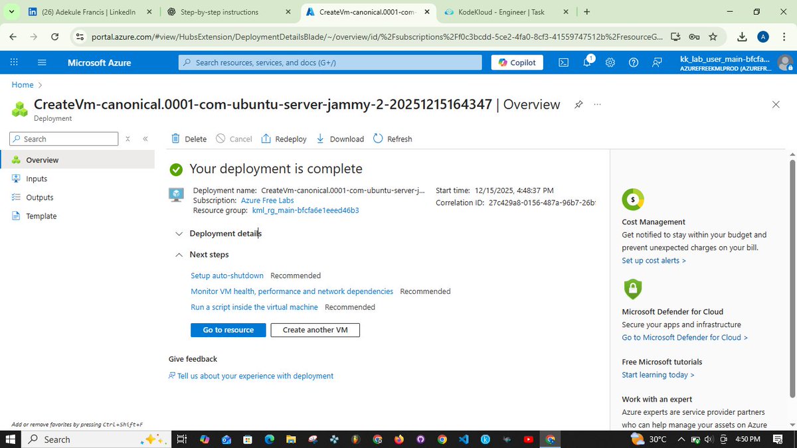The height and width of the screenshot is (448, 797).
Task: Click the Microsoft Azure logo text
Action: (x=99, y=62)
